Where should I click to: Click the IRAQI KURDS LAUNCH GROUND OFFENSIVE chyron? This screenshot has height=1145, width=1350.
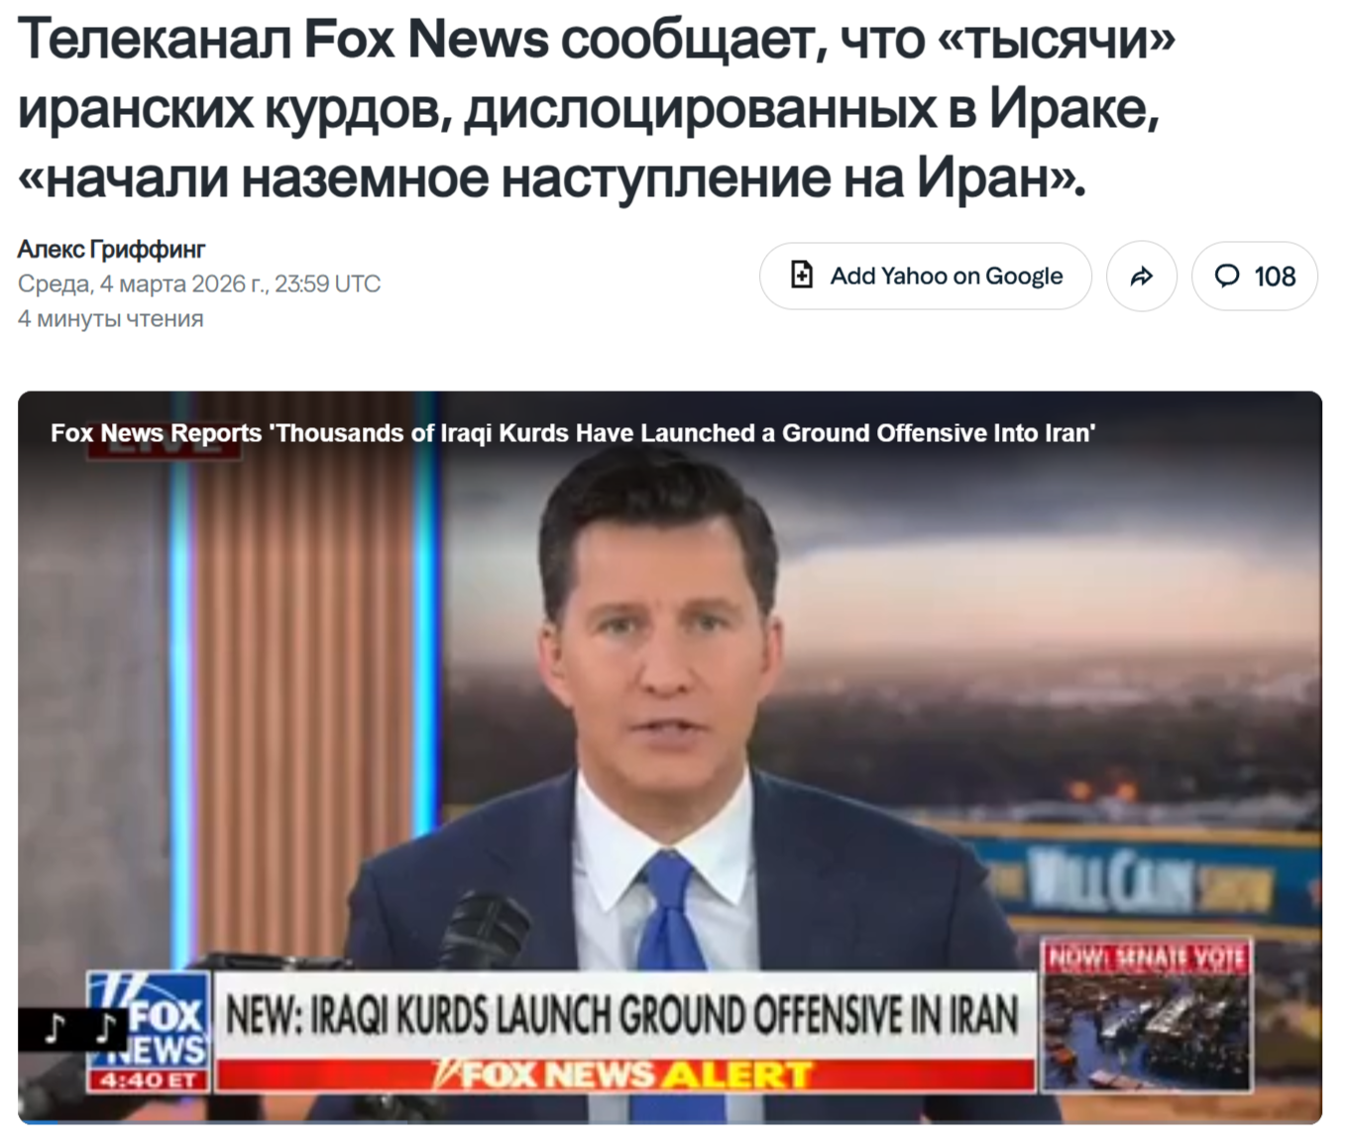coord(624,1015)
